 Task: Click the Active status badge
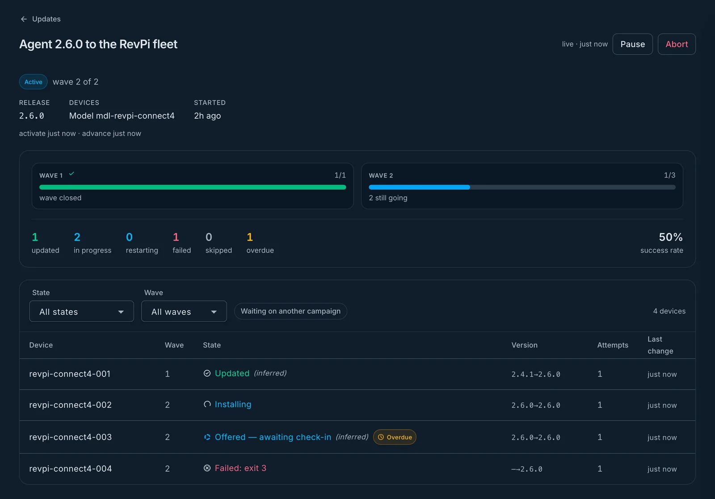point(34,82)
